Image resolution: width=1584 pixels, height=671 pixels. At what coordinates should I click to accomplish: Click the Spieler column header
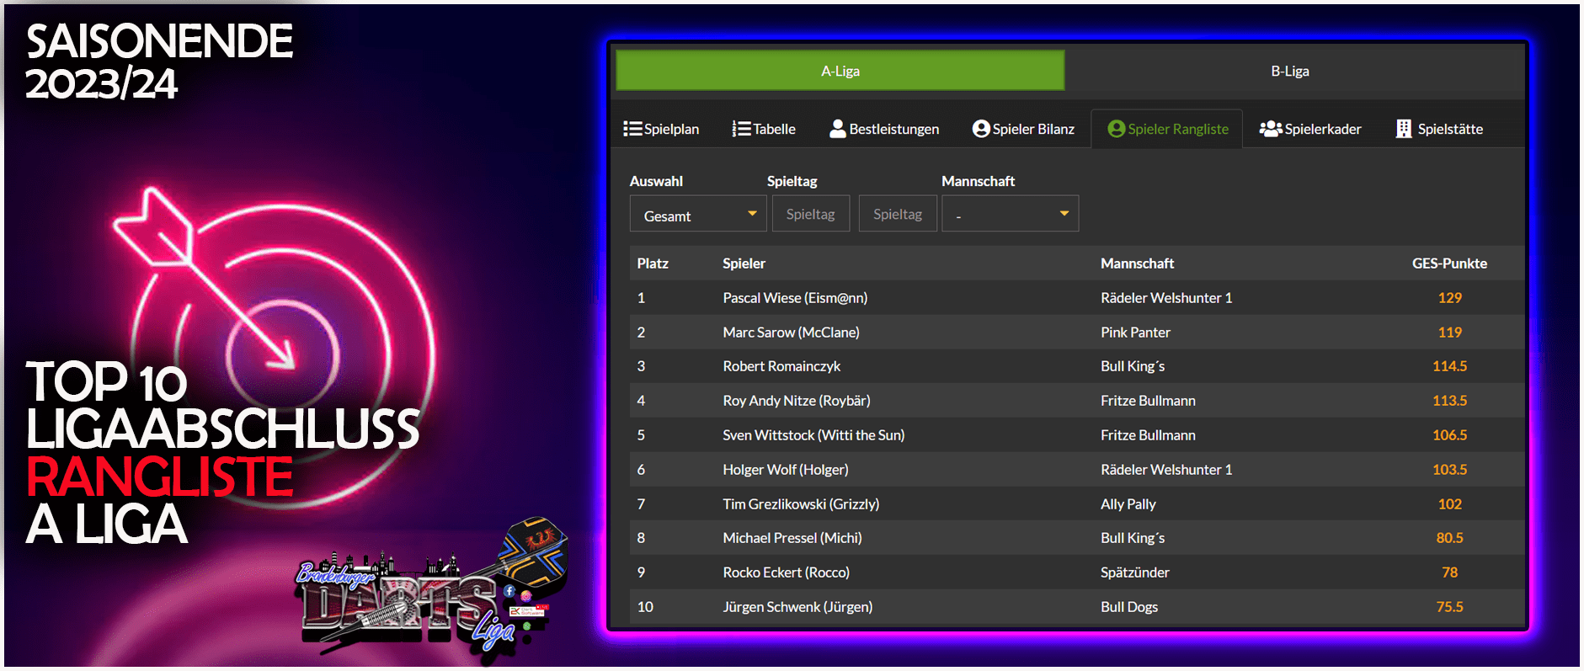point(744,264)
